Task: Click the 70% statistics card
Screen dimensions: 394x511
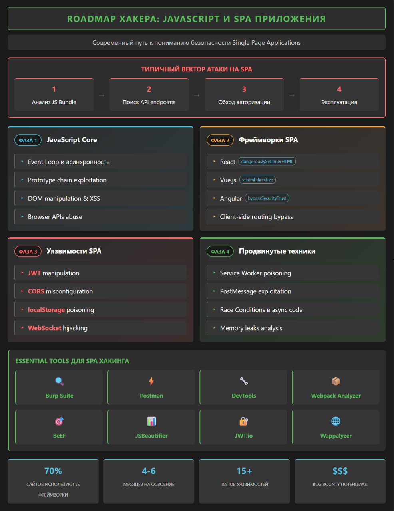Action: tap(53, 481)
